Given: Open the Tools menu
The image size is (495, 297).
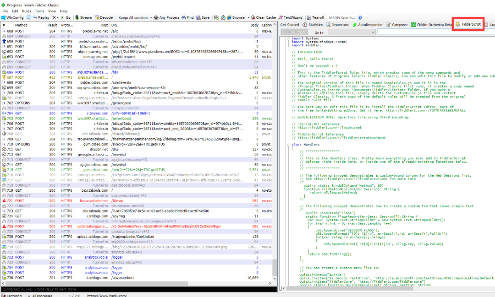Looking at the screenshot, I should pyautogui.click(x=39, y=11).
